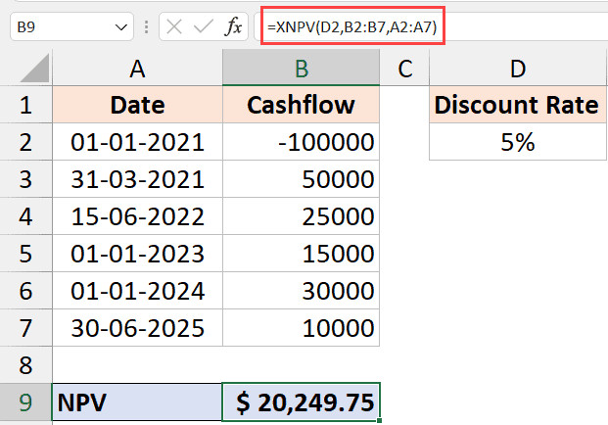
Task: Select column D header
Action: 518,69
